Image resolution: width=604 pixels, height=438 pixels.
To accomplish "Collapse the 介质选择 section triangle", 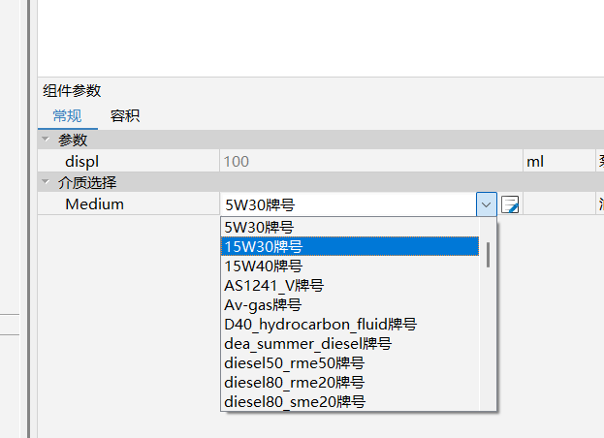I will (46, 181).
